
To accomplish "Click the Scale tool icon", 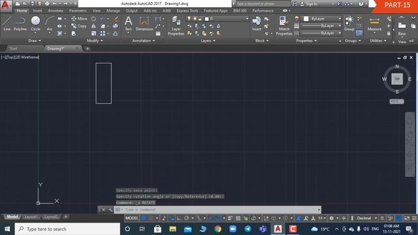I will pyautogui.click(x=93, y=33).
